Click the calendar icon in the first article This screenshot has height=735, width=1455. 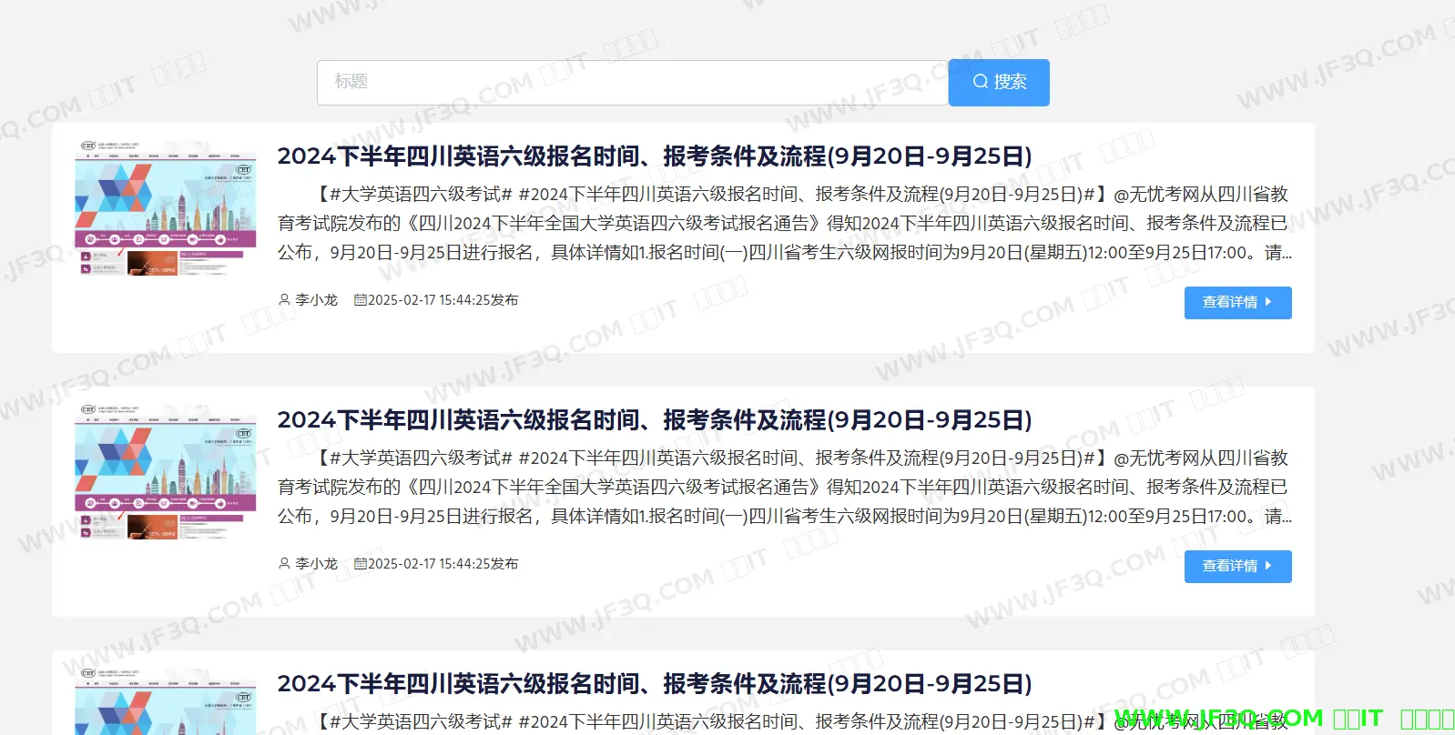coord(360,299)
